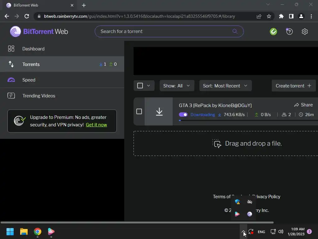
Task: Click the Create torrent button
Action: (x=294, y=86)
